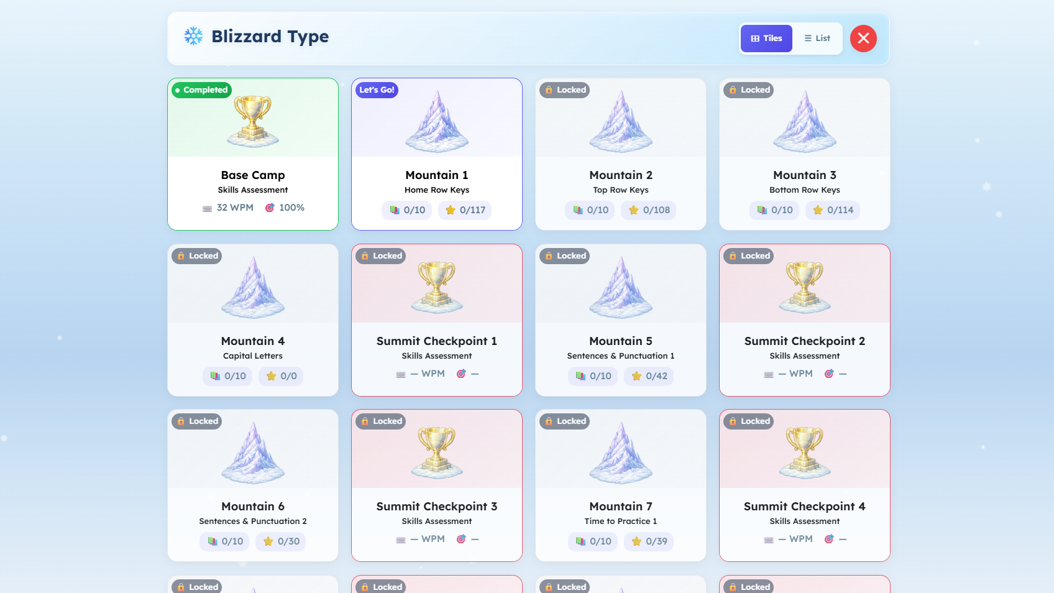The image size is (1054, 593).
Task: Click the Mountain 2 ice peak icon
Action: 621,121
